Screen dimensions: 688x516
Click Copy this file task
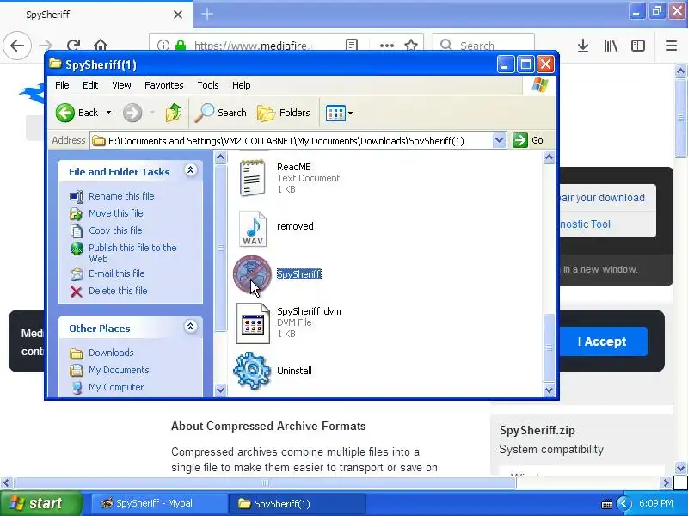[115, 230]
